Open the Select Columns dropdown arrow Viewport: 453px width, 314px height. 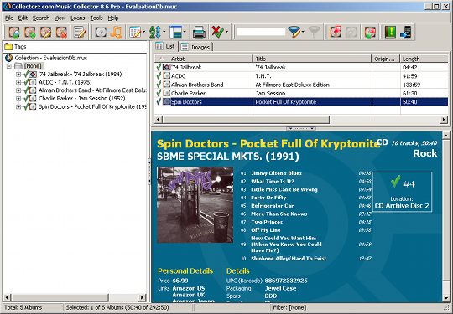tap(143, 32)
